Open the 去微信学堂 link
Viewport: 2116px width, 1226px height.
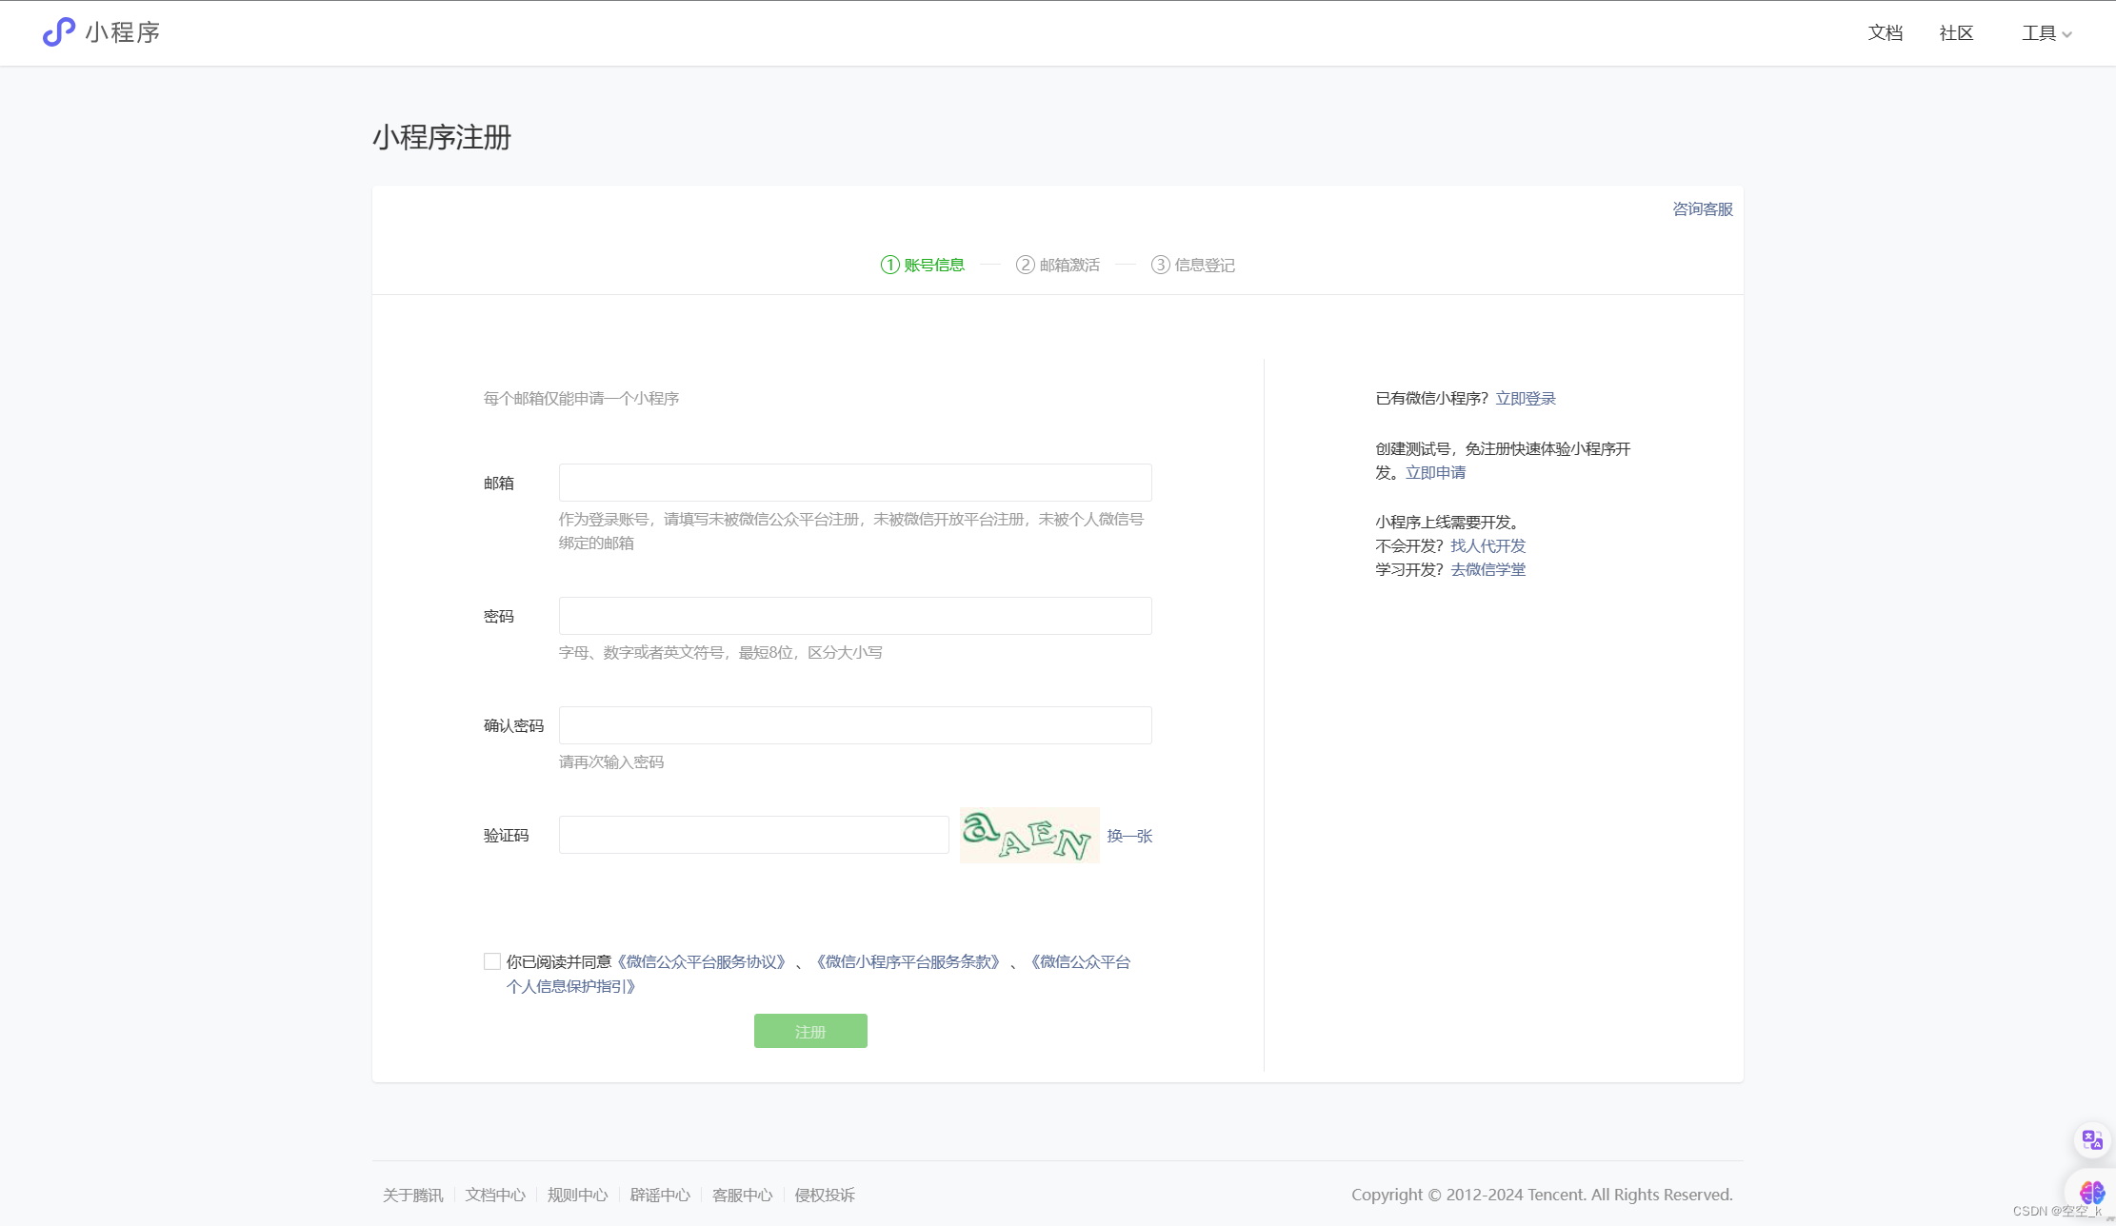pyautogui.click(x=1488, y=569)
